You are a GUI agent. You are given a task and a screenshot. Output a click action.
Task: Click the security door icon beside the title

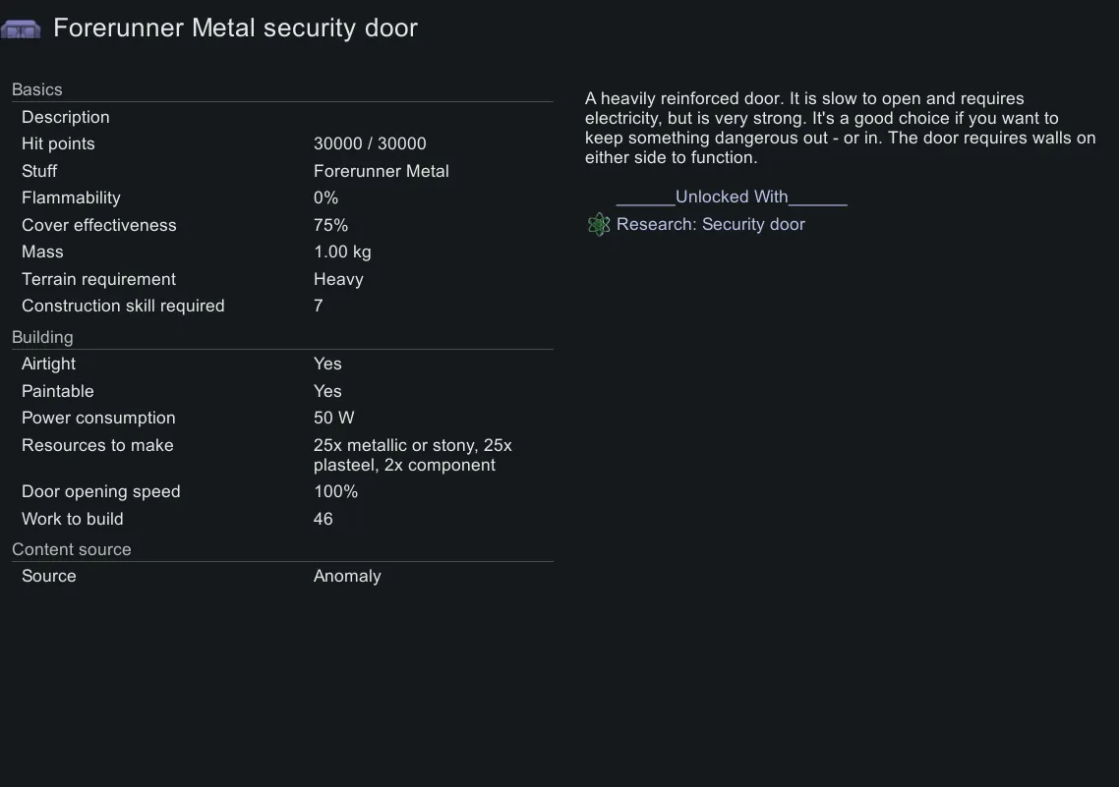(x=21, y=28)
